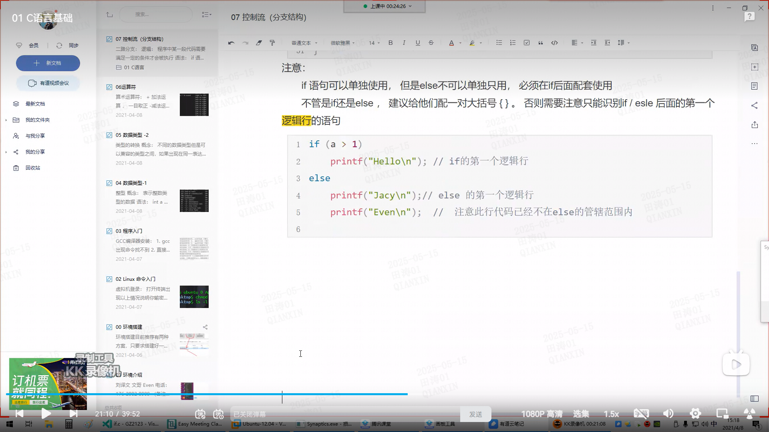Open the font size 14 dropdown
The height and width of the screenshot is (432, 769).
click(374, 43)
